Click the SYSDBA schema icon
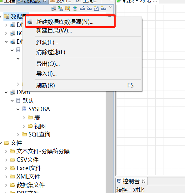 coord(24,109)
